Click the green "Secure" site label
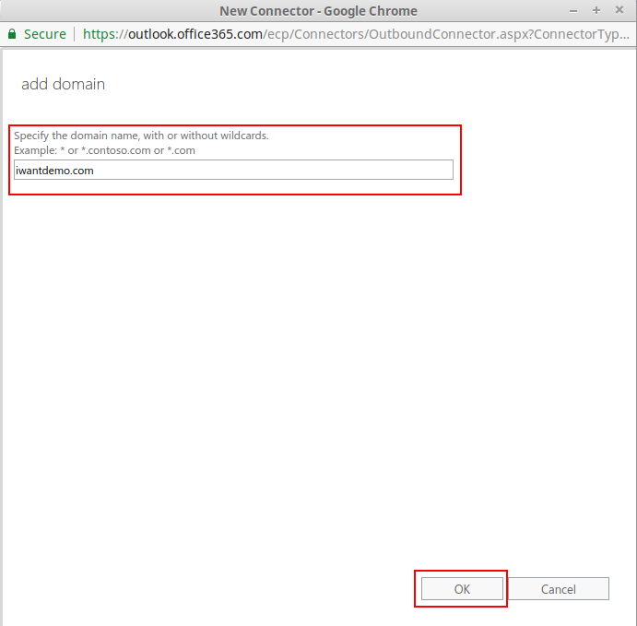Screen dimensions: 637x626 44,33
